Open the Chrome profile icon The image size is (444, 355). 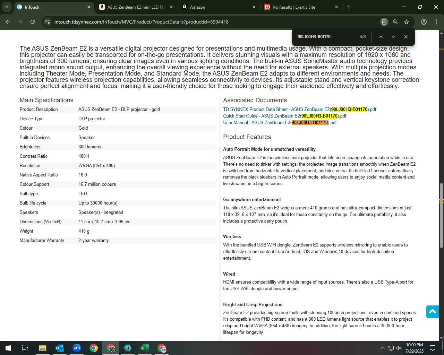pos(424,22)
